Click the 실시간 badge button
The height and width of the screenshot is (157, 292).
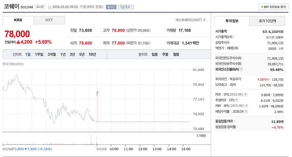(111, 7)
